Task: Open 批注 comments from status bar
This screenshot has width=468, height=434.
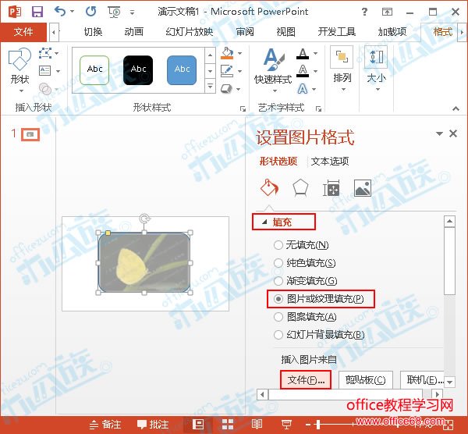Action: 153,425
